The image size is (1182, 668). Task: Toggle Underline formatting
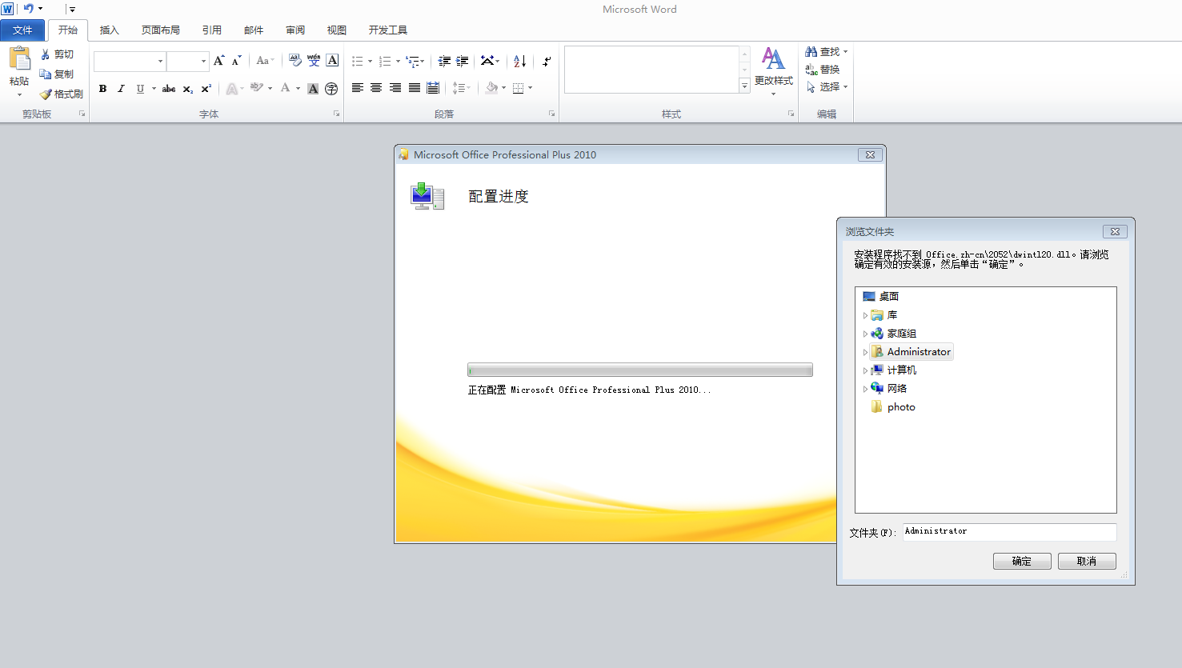[140, 89]
